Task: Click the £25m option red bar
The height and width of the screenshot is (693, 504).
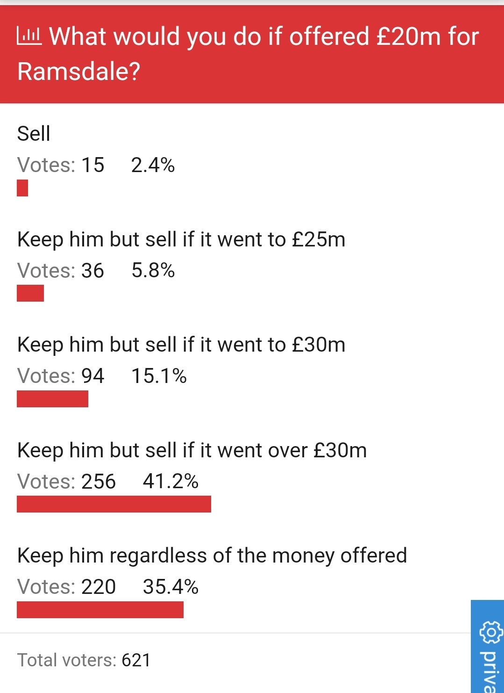Action: [30, 293]
